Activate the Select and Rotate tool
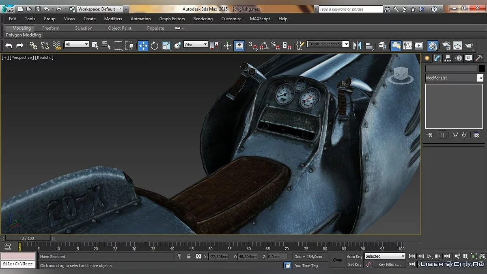The width and height of the screenshot is (487, 274). 155,46
